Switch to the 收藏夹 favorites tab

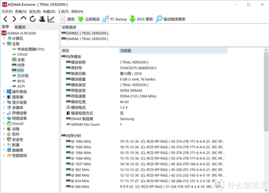coord(20,27)
